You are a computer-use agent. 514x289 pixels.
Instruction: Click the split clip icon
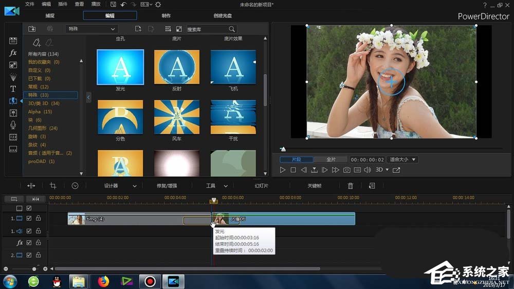click(31, 186)
